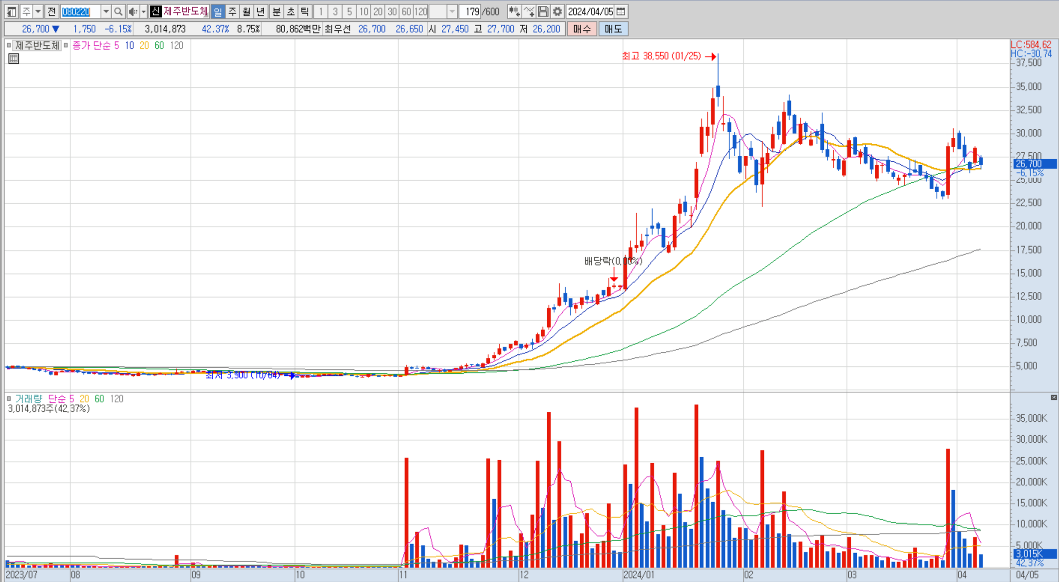Click the small square before 거래량
This screenshot has width=1059, height=582.
(x=8, y=399)
